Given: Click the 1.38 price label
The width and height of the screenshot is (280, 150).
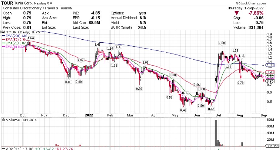Looking at the screenshot, I should pyautogui.click(x=118, y=47).
